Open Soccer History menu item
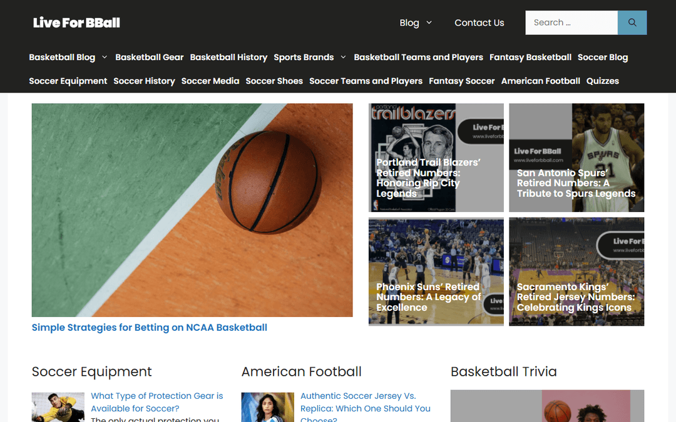 [x=144, y=81]
